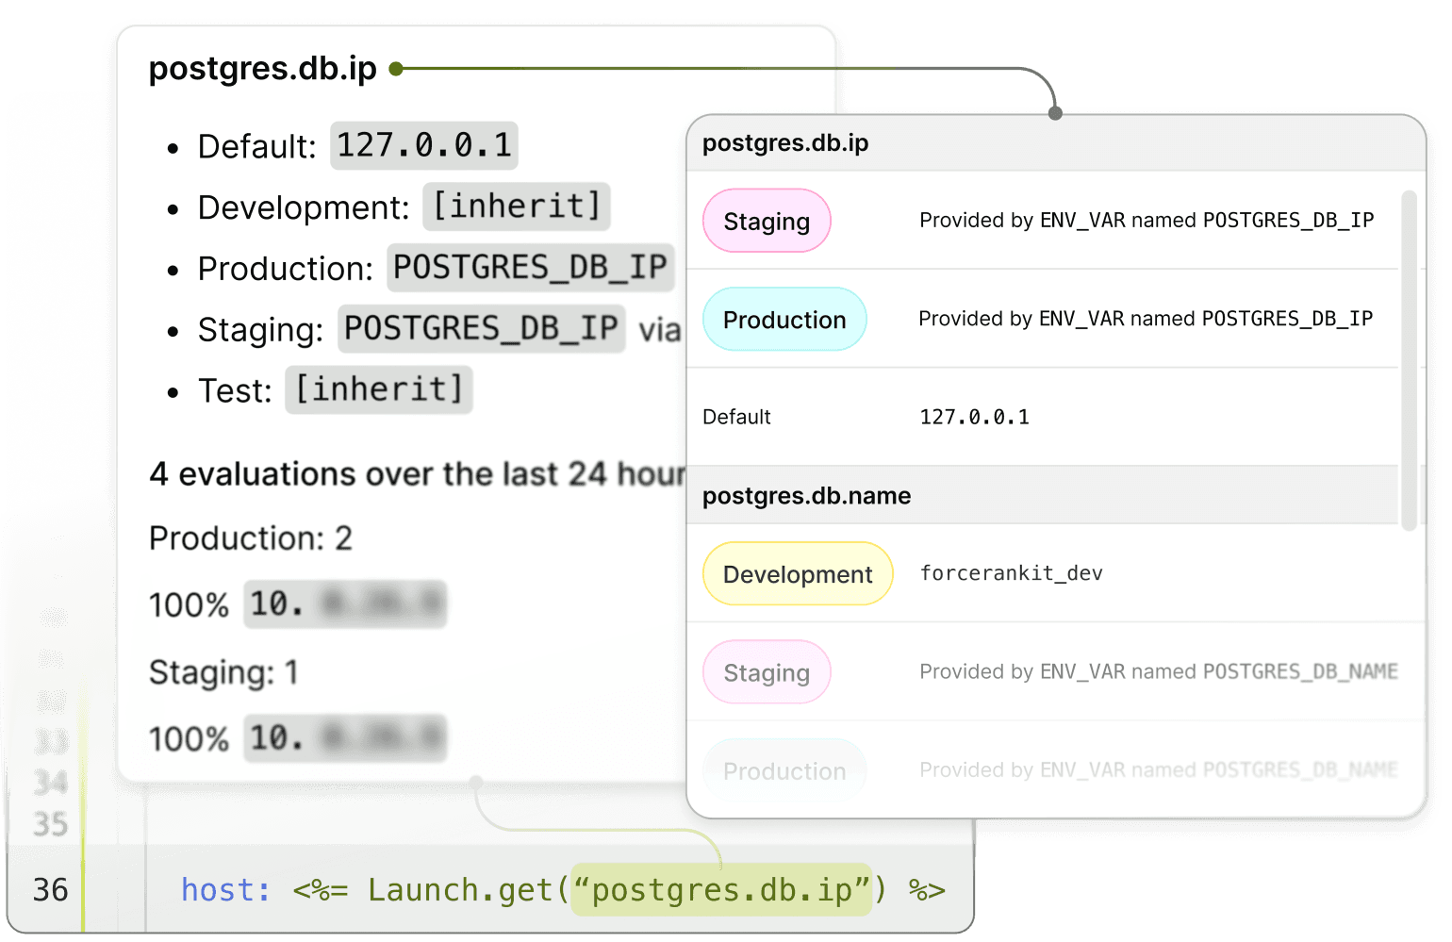The width and height of the screenshot is (1452, 942).
Task: Click the Staging badge in postgres.db.name section
Action: pyautogui.click(x=766, y=672)
